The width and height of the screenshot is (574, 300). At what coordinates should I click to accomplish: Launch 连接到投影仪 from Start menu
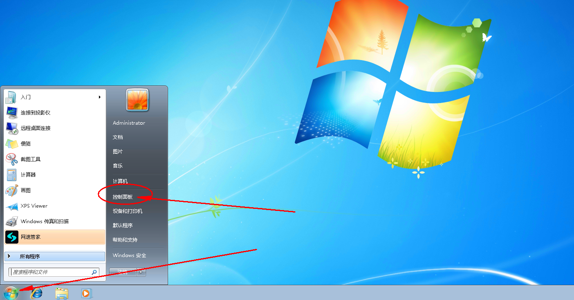(x=55, y=112)
